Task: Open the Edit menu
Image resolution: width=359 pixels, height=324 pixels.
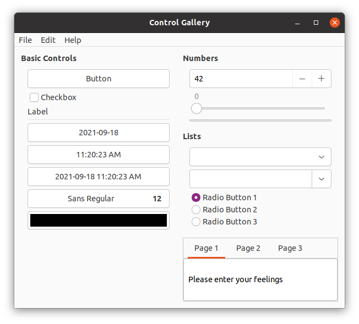Action: click(x=48, y=40)
